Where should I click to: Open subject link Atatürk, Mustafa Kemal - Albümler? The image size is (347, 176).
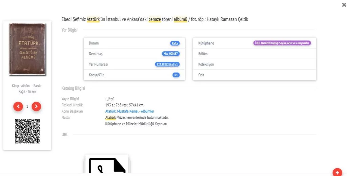[x=130, y=111]
